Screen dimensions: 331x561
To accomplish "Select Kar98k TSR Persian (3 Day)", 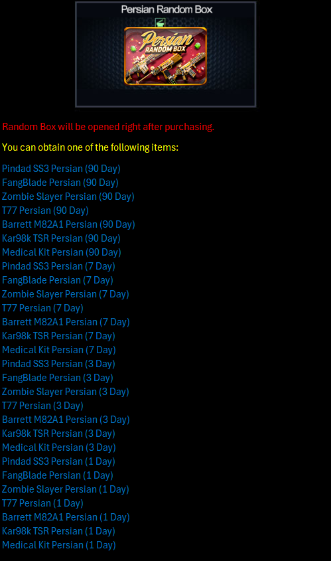I will point(58,434).
